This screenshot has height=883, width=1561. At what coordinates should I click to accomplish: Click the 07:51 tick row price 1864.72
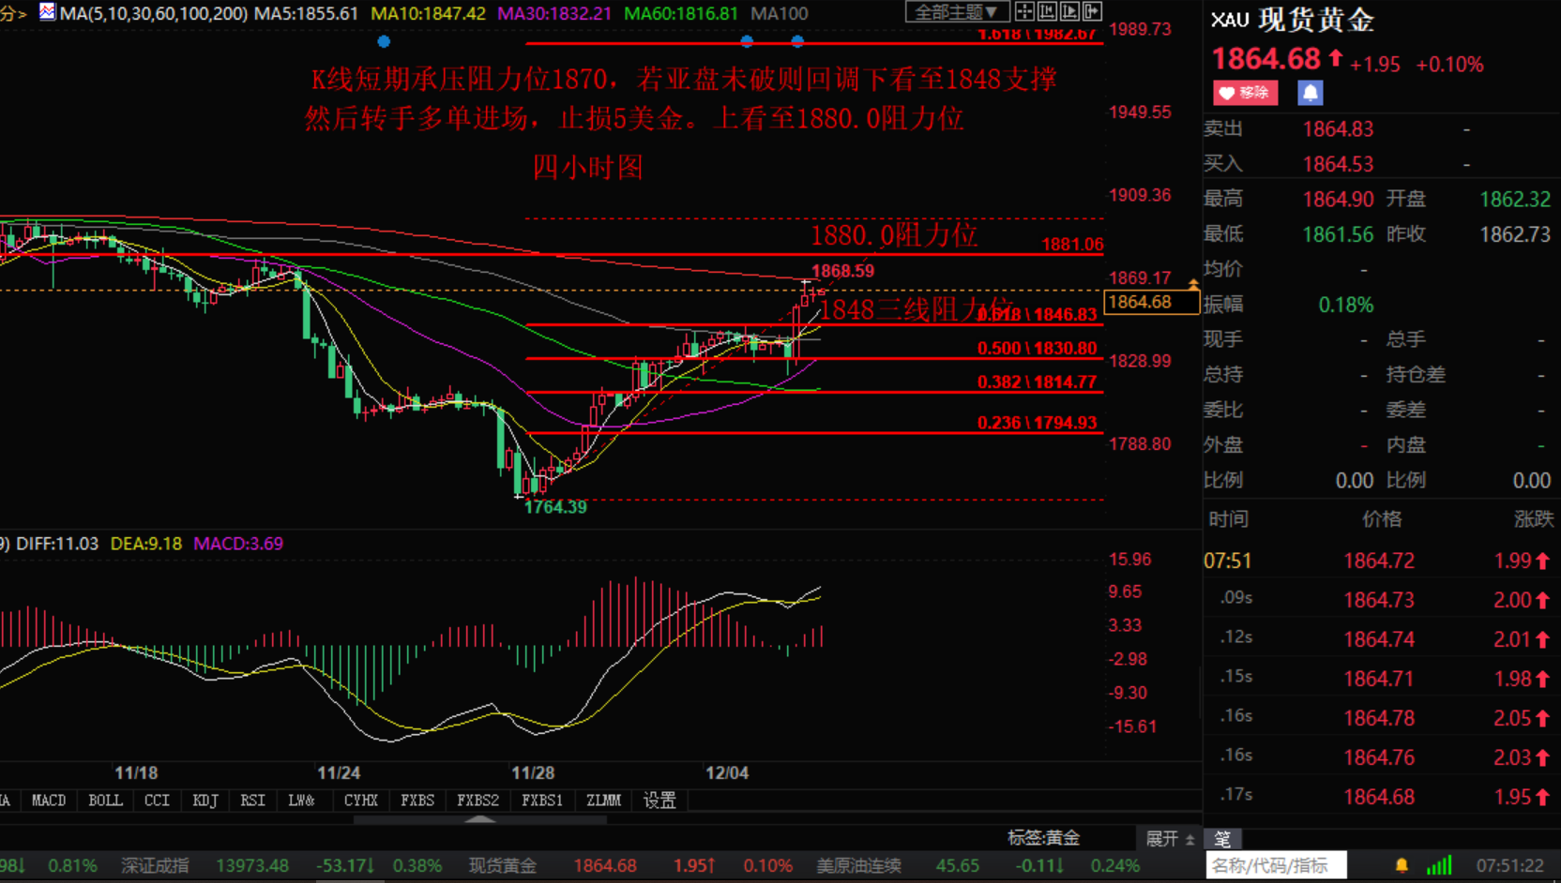[1378, 561]
